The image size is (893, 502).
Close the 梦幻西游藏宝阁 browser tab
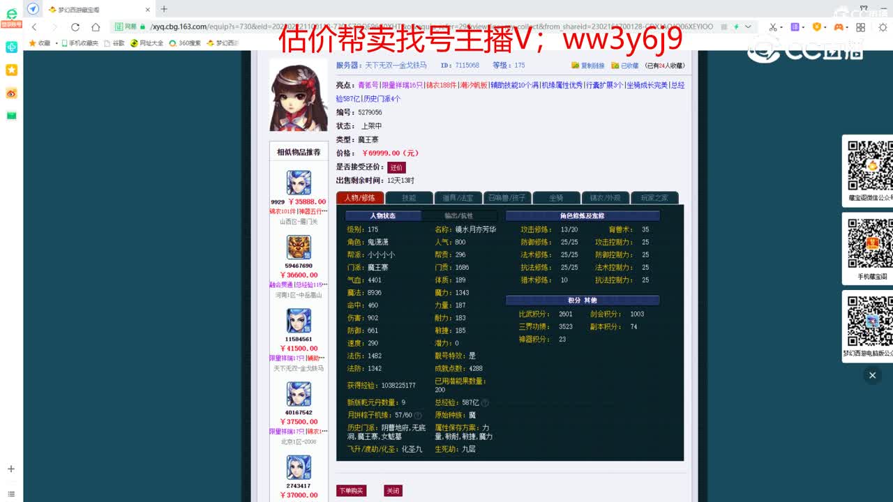[147, 10]
